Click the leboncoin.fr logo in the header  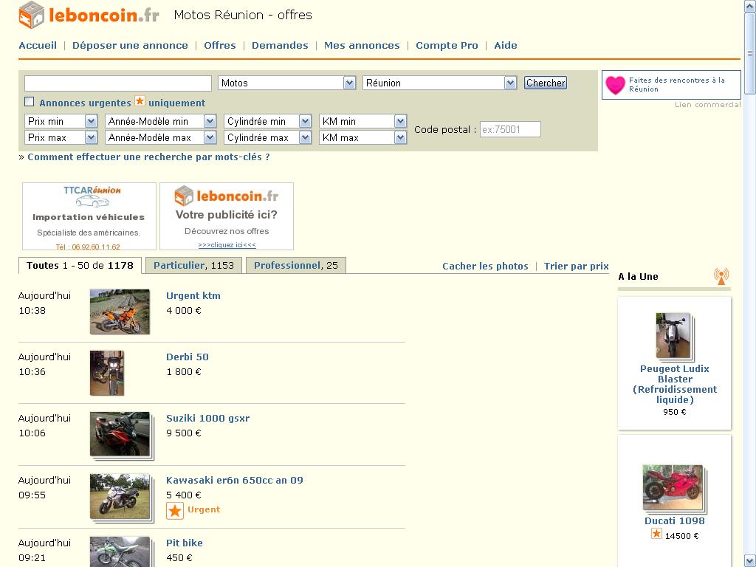(x=89, y=15)
